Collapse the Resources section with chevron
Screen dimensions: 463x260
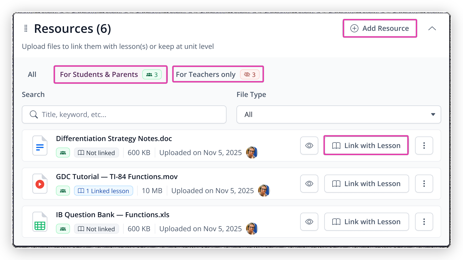432,28
